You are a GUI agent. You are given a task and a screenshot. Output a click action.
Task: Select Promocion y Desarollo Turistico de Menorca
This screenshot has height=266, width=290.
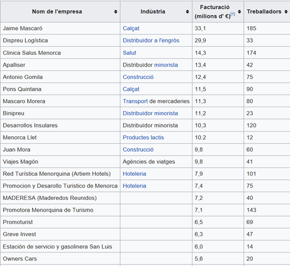60,186
